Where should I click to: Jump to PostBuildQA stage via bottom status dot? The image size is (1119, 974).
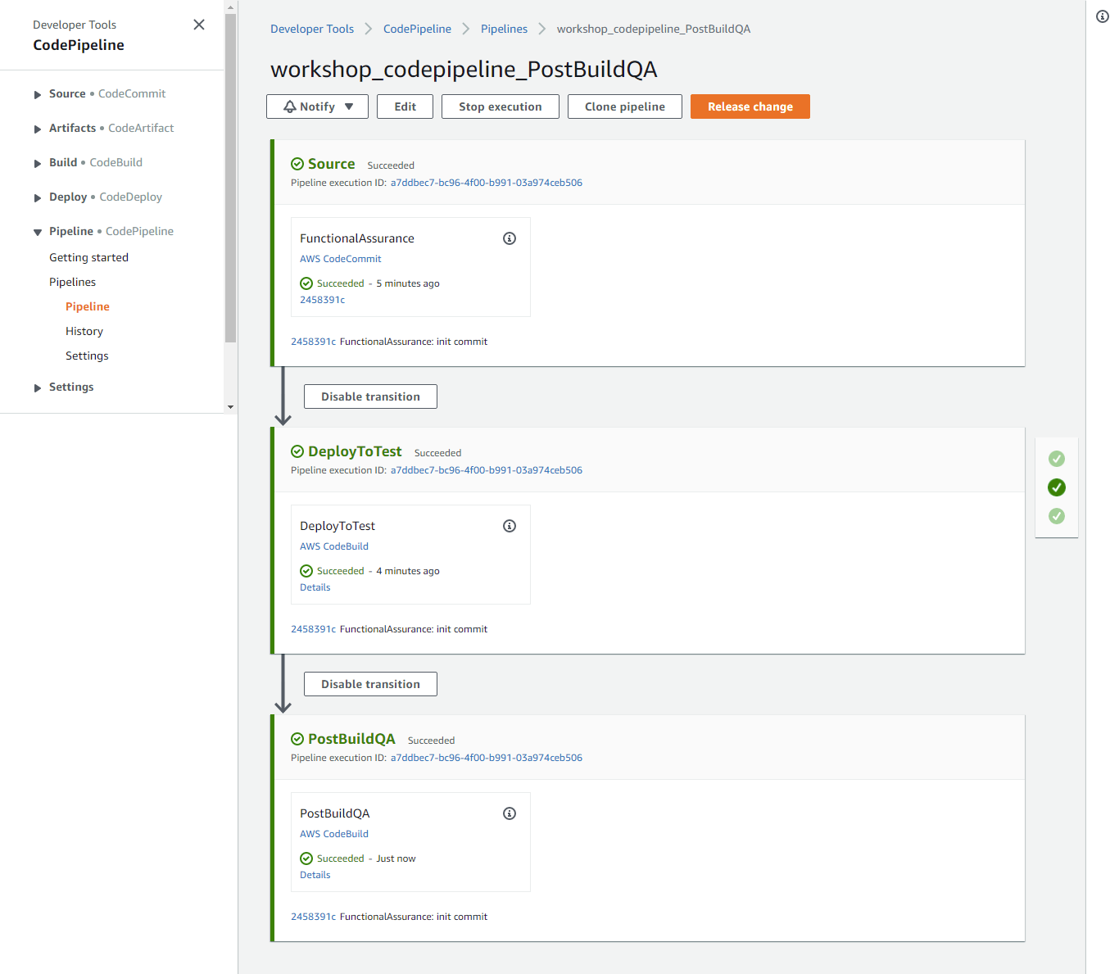1057,516
